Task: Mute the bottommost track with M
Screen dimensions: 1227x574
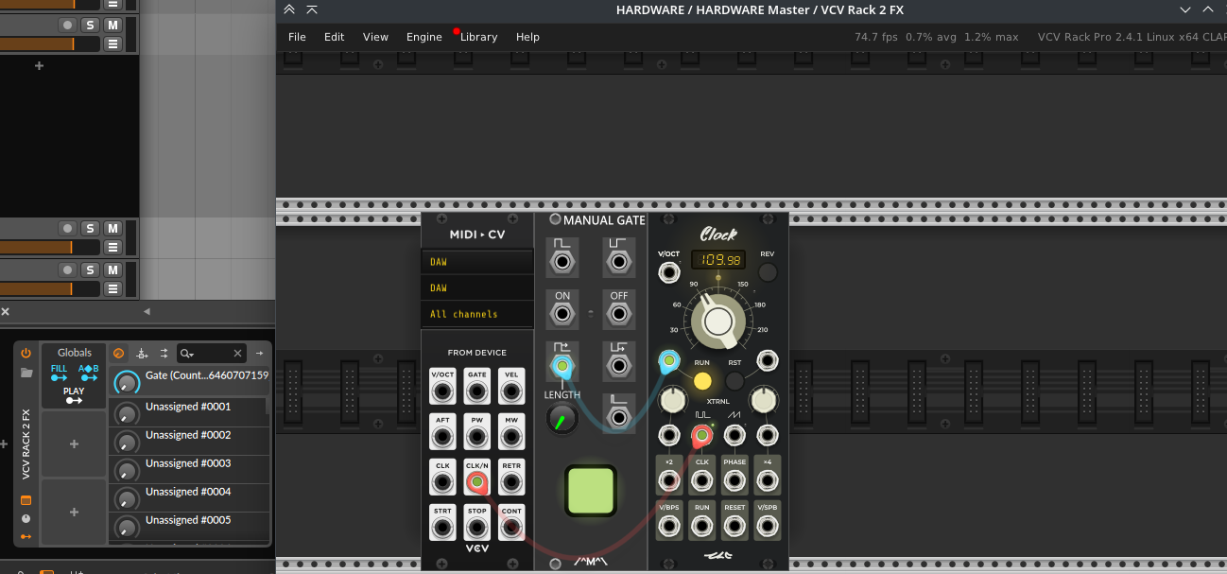Action: coord(112,270)
